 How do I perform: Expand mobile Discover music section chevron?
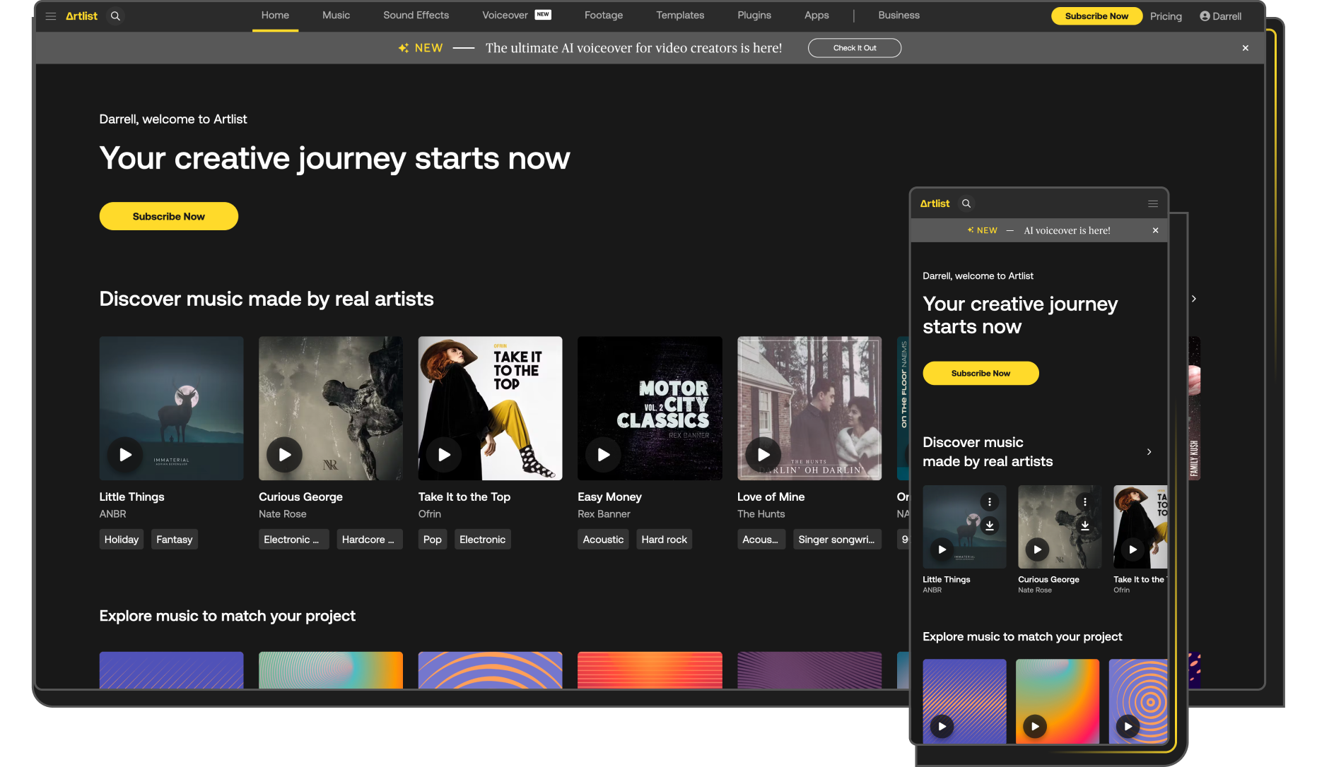[1149, 452]
